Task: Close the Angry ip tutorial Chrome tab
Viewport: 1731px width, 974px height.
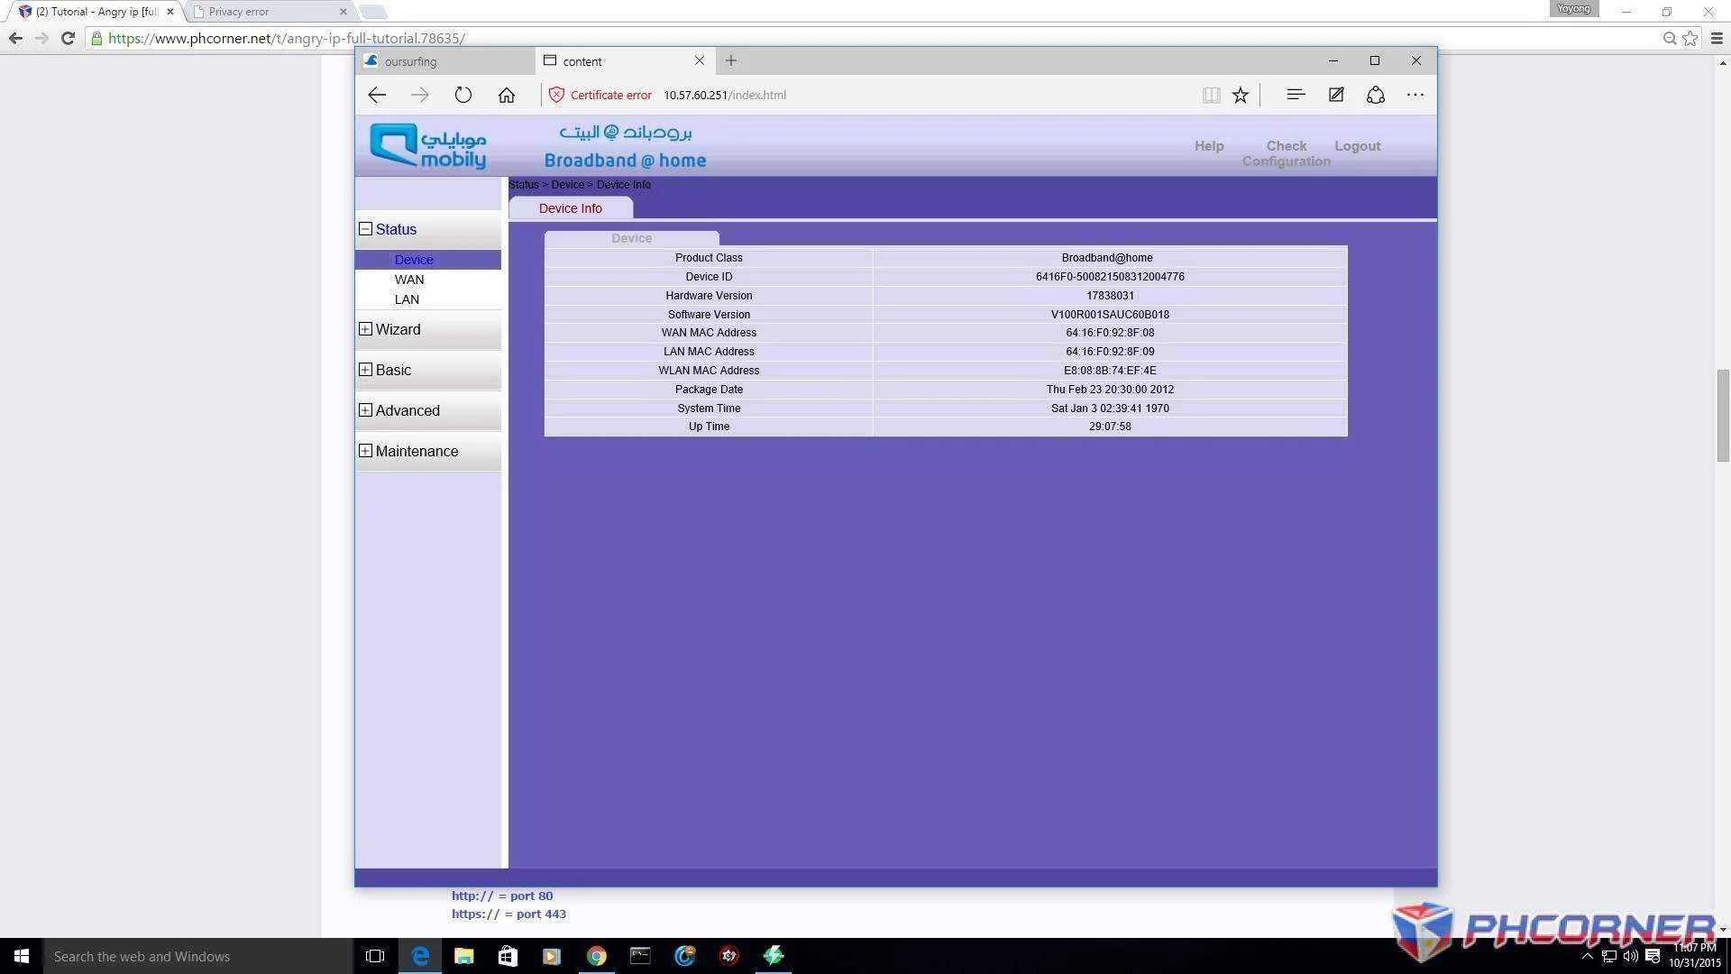Action: [x=170, y=12]
